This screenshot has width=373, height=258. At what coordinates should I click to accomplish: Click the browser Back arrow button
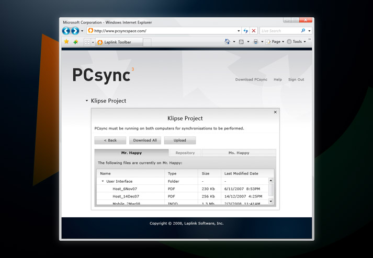[x=66, y=31]
